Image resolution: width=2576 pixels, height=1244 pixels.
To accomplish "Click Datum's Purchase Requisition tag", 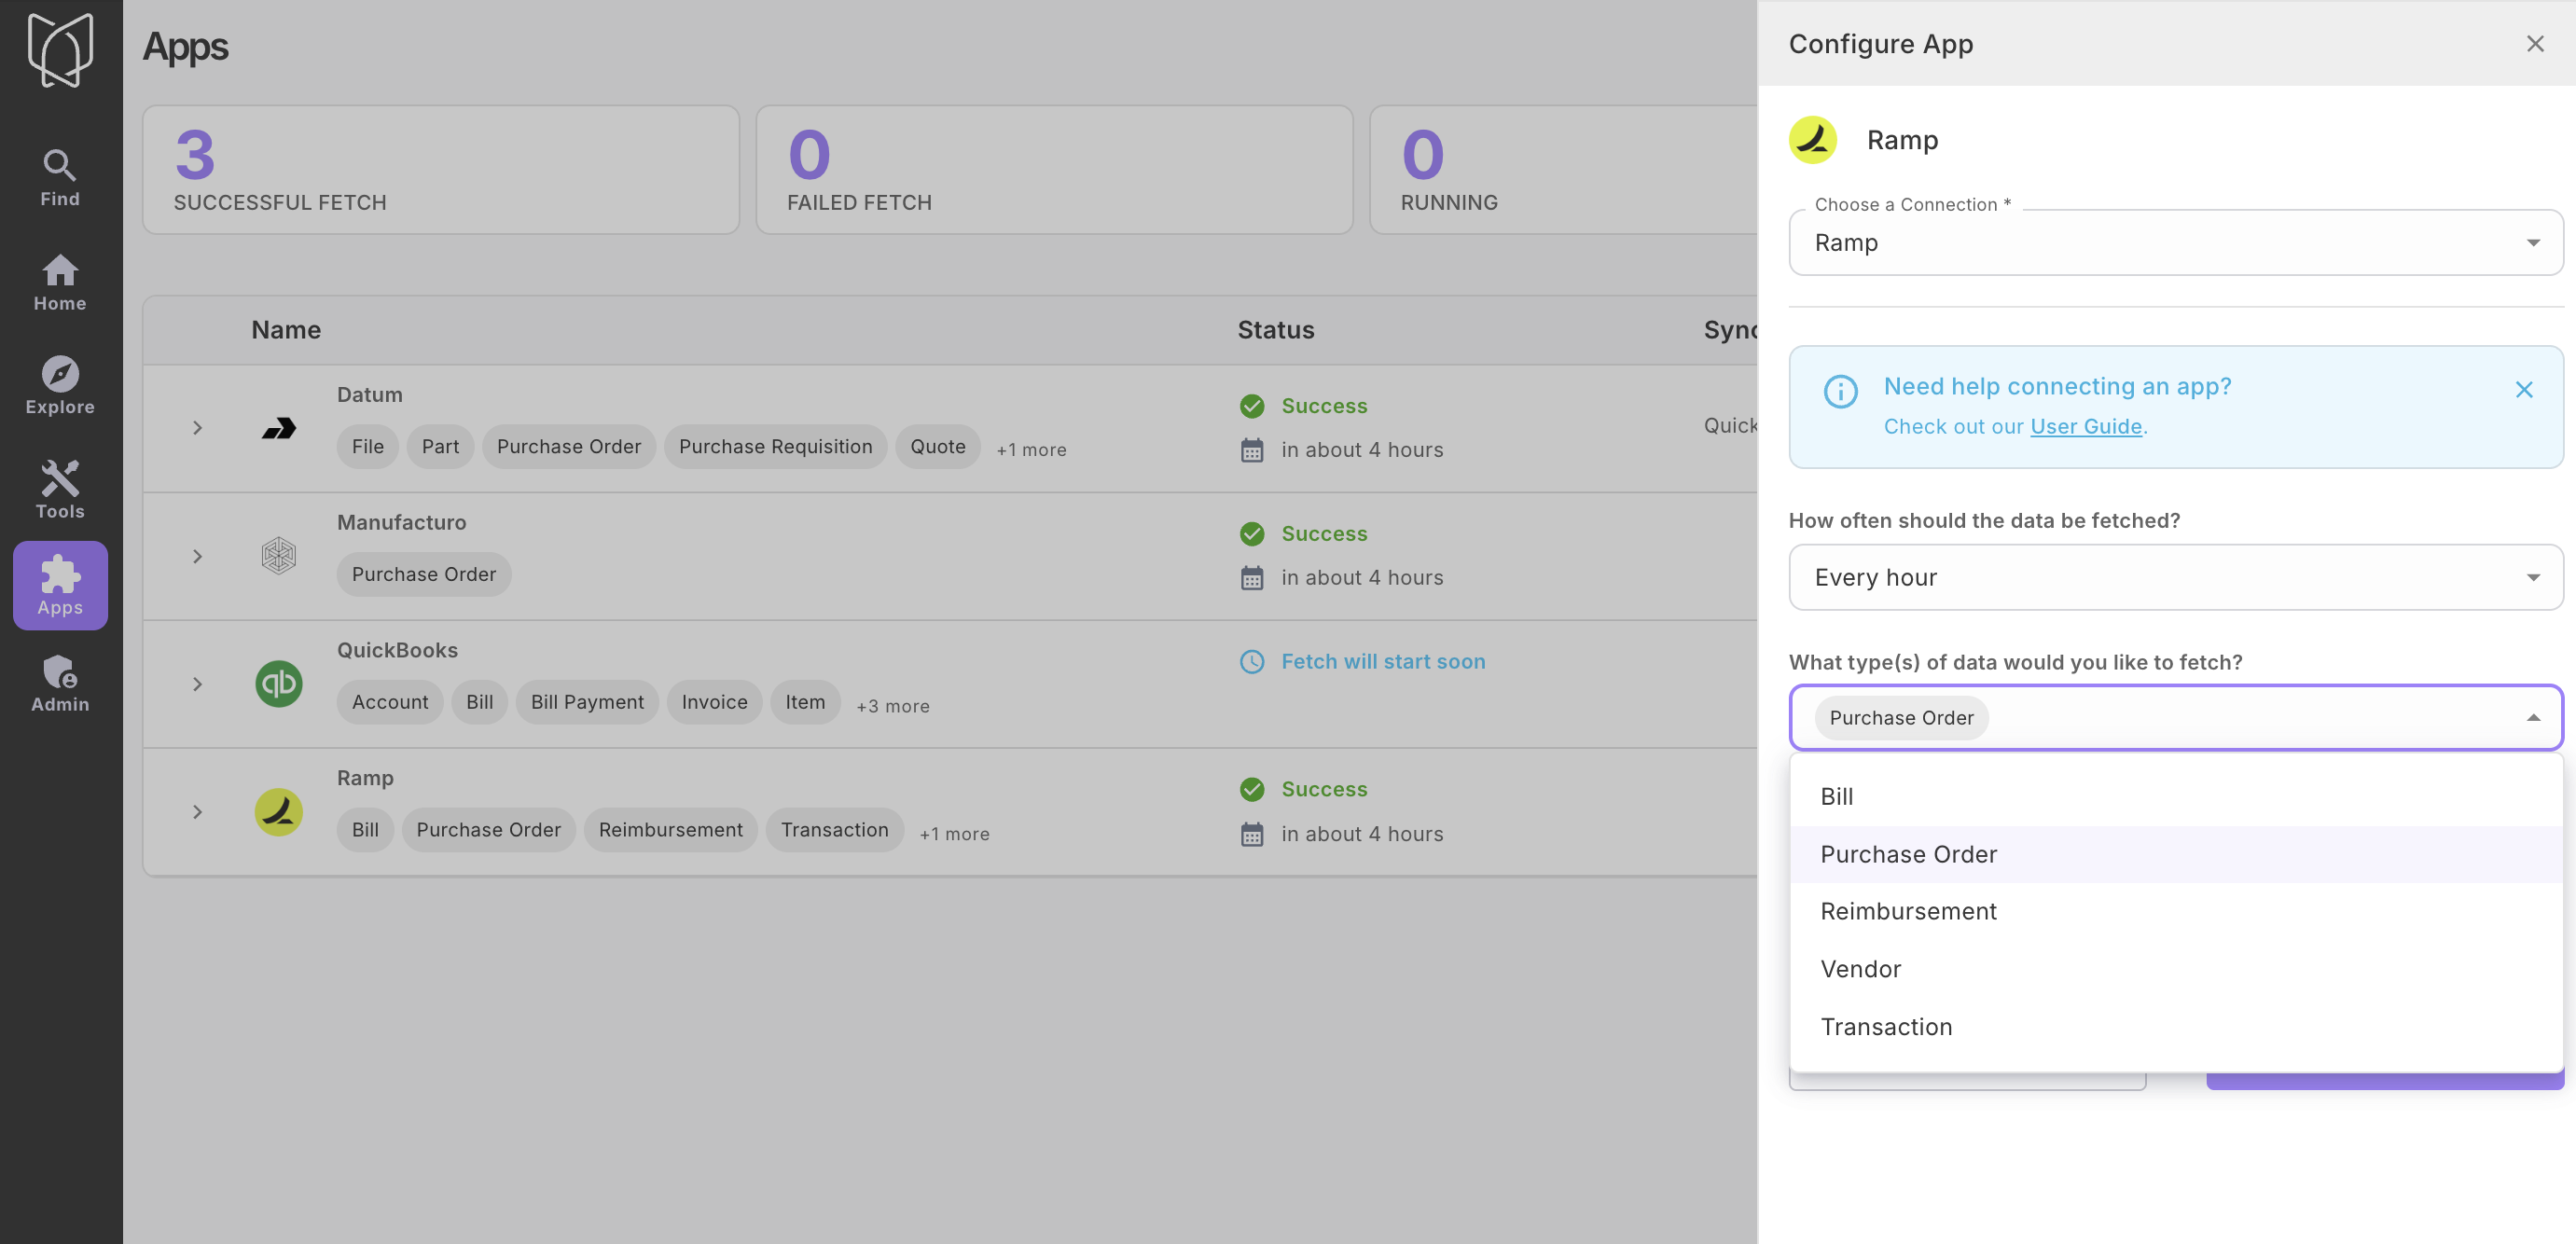I will [x=775, y=447].
